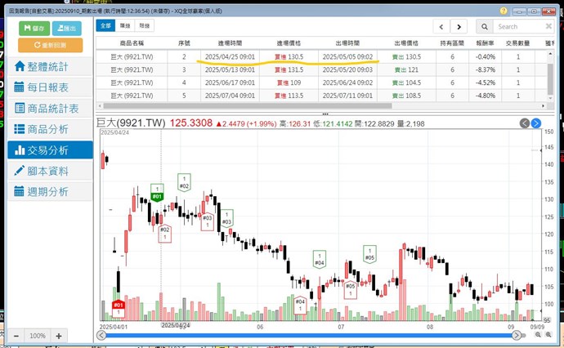
Task: Zoom out using the minus button beside 100%
Action: (16, 336)
